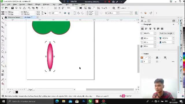Click the rotation angle field

[x=55, y=13]
